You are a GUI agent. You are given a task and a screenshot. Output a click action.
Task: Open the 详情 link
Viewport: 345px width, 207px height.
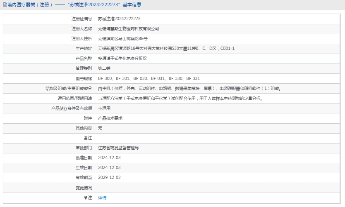click(102, 198)
